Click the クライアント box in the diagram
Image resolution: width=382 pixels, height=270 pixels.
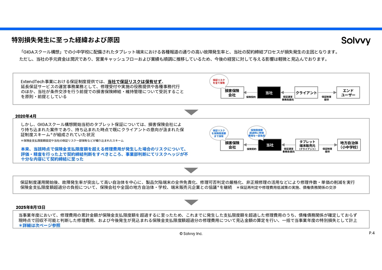coord(306,93)
